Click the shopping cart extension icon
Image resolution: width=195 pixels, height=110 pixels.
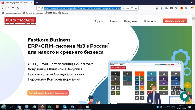[176, 8]
